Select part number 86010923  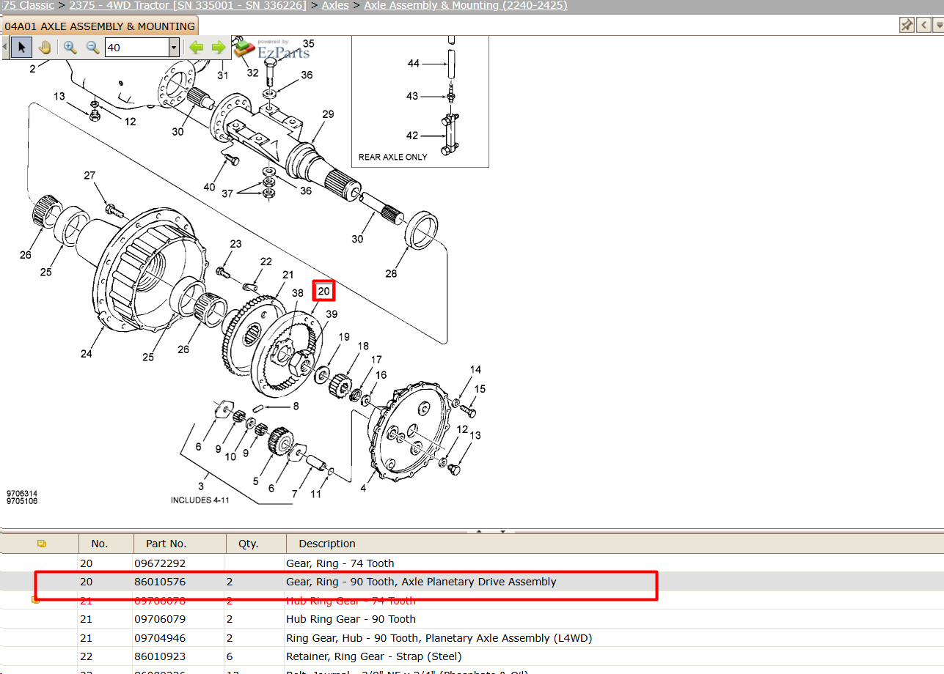click(x=161, y=656)
